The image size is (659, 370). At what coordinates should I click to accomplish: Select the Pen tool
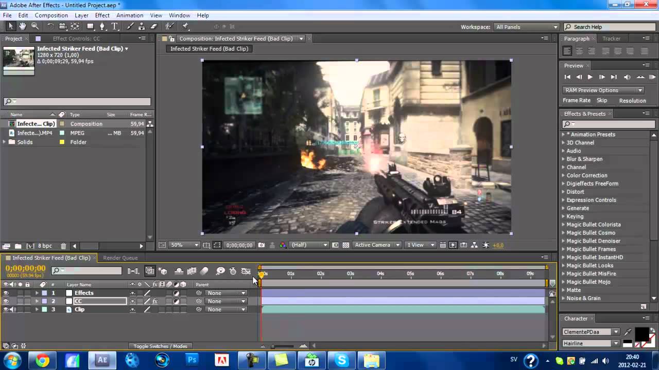102,27
